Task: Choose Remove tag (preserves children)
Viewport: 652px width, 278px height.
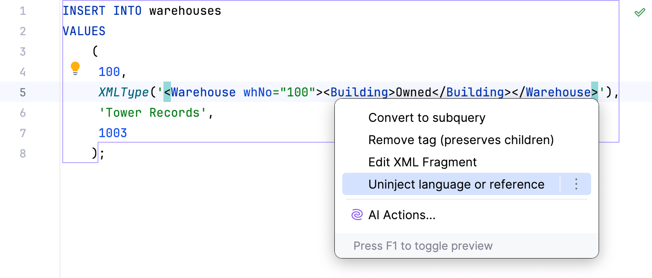Action: [461, 140]
